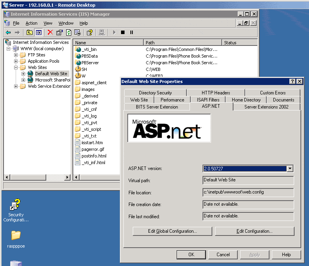Select the pagerror.gif file icon
This screenshot has height=266, width=309.
pos(78,149)
